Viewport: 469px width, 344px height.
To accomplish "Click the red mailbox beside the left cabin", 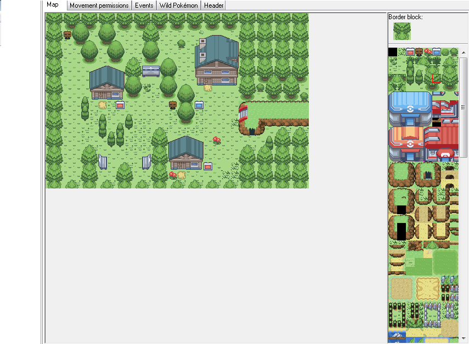I will point(120,105).
